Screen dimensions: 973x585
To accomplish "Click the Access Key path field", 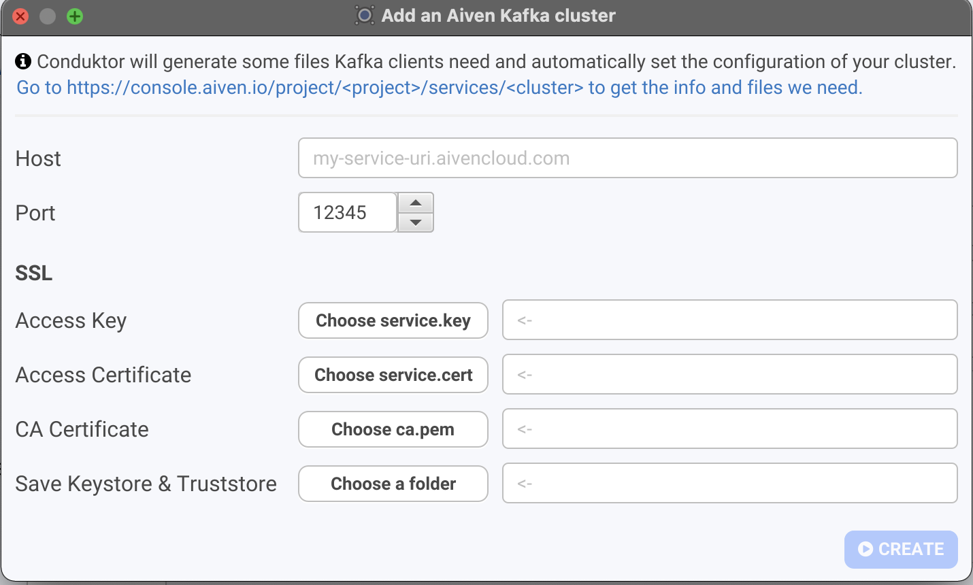I will pos(729,320).
